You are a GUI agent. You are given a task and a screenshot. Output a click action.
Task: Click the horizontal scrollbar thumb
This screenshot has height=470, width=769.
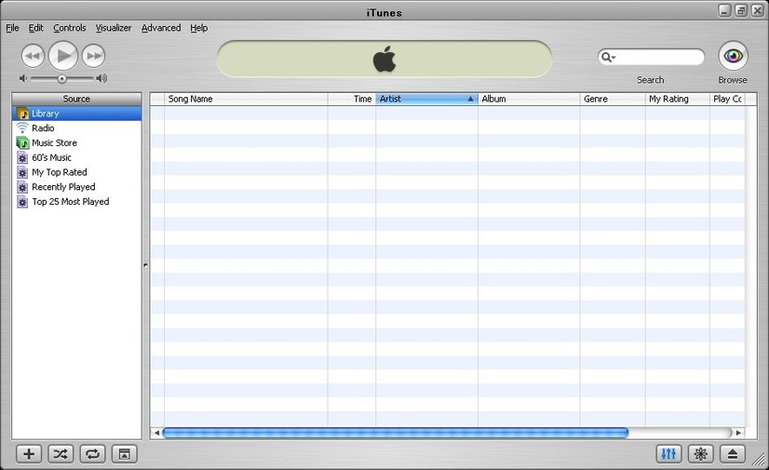click(396, 433)
